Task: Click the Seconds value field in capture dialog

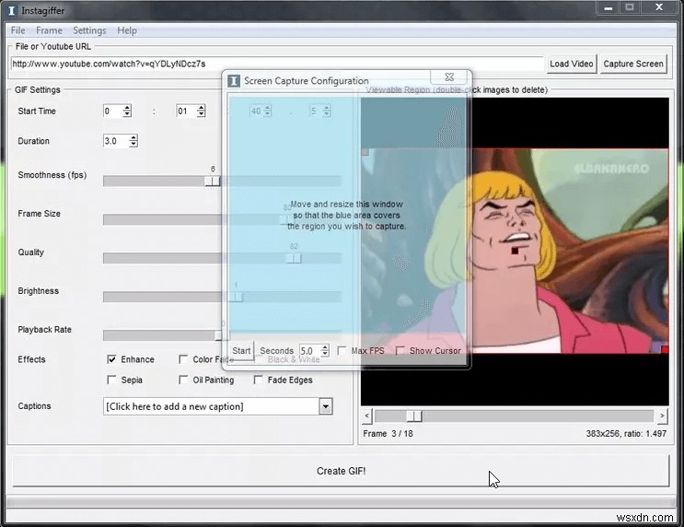Action: pyautogui.click(x=309, y=351)
